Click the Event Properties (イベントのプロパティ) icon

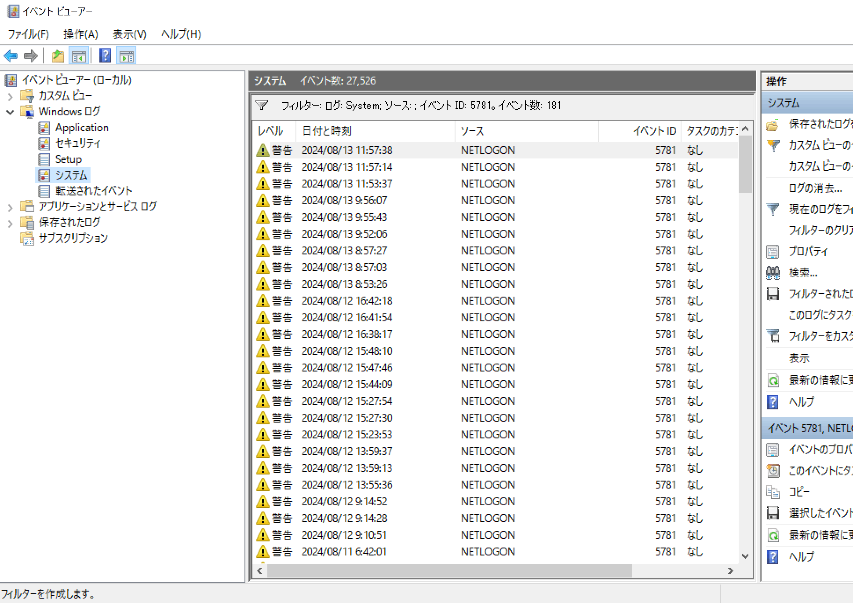pos(773,450)
